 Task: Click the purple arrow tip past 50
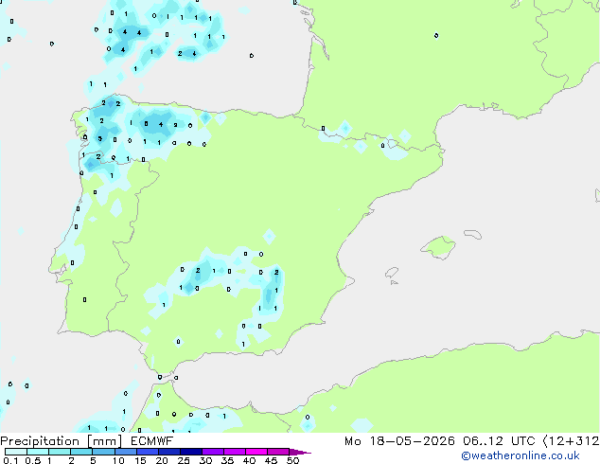(x=300, y=452)
